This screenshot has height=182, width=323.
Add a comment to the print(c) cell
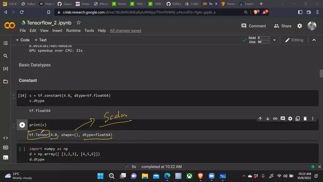(283, 118)
